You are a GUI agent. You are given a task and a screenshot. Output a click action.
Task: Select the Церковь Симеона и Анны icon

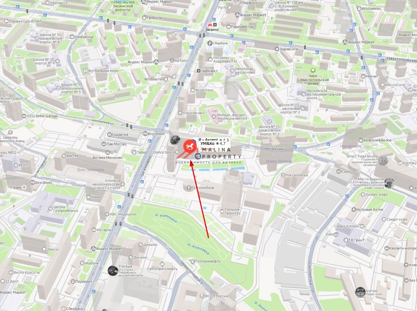tap(10, 133)
